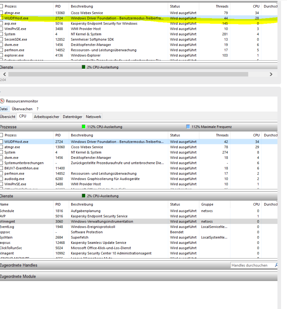Check the blue-selected WUDFHost.exe row with 42 threads
This screenshot has height=309, width=287.
[1, 141]
